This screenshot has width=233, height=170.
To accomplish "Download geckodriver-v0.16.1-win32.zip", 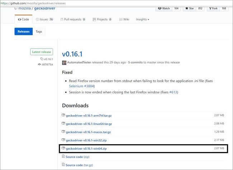I will tap(86, 141).
